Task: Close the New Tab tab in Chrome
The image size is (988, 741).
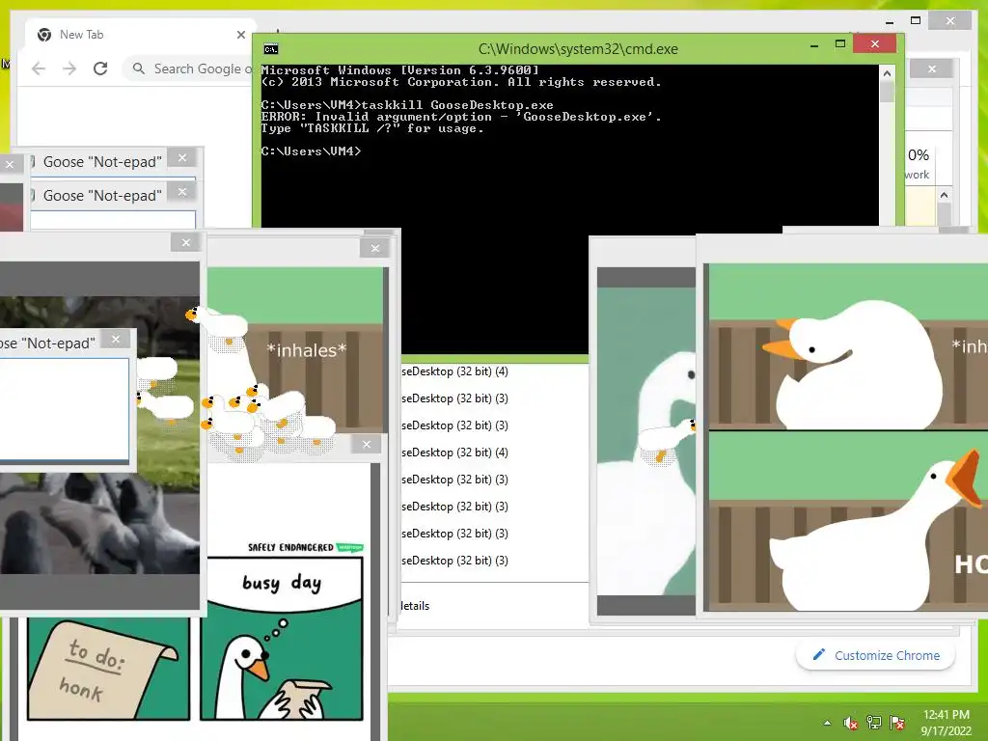Action: point(240,35)
